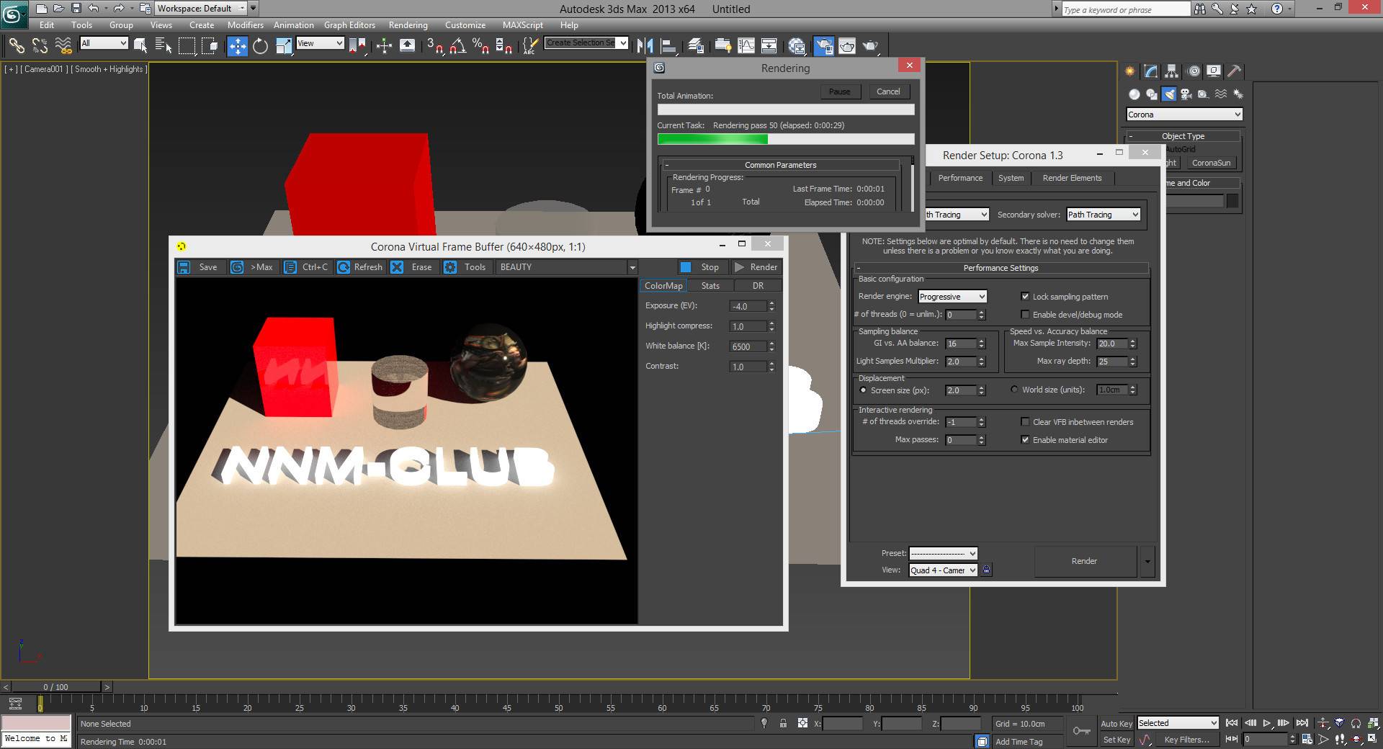1383x749 pixels.
Task: Click the Mirror tool icon
Action: [x=645, y=46]
